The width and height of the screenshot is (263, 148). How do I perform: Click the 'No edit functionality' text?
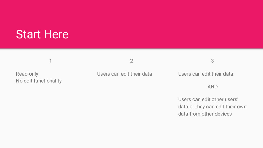pyautogui.click(x=39, y=81)
